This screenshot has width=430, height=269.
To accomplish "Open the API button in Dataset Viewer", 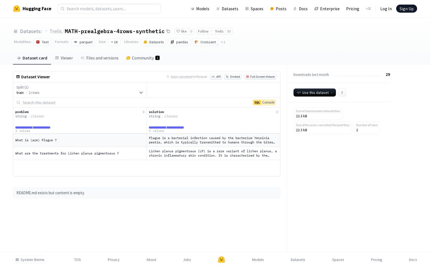I will click(x=216, y=77).
